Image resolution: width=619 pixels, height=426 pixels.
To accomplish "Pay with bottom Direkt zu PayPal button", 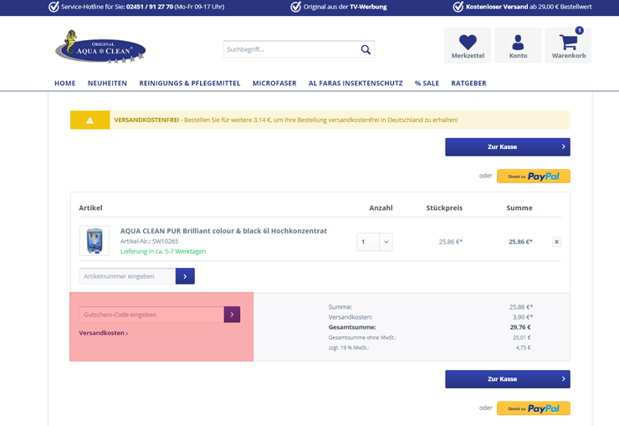I will point(534,408).
